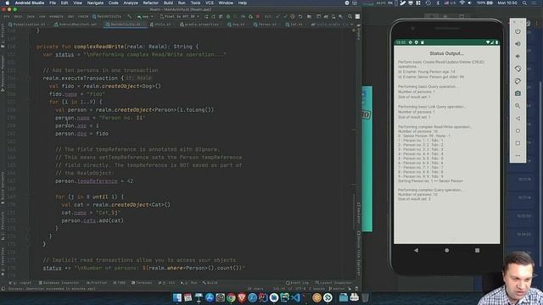Open Brave browser from the Dock

pyautogui.click(x=242, y=297)
